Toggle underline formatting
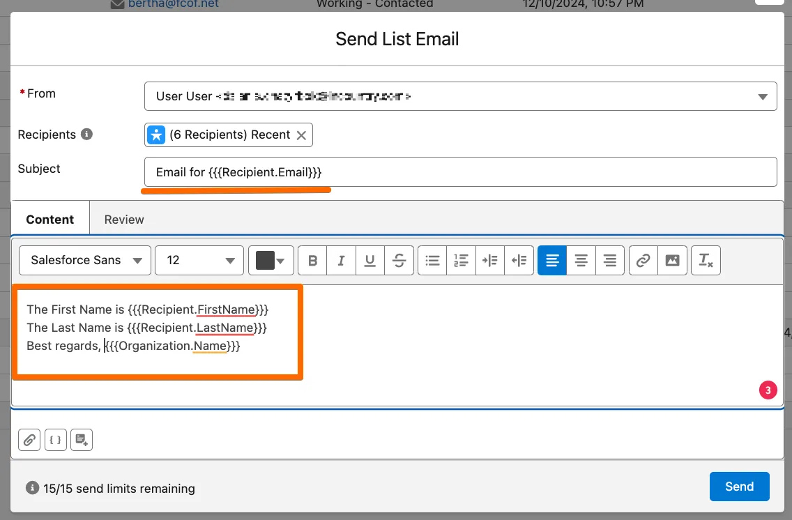Viewport: 792px width, 520px height. point(370,261)
